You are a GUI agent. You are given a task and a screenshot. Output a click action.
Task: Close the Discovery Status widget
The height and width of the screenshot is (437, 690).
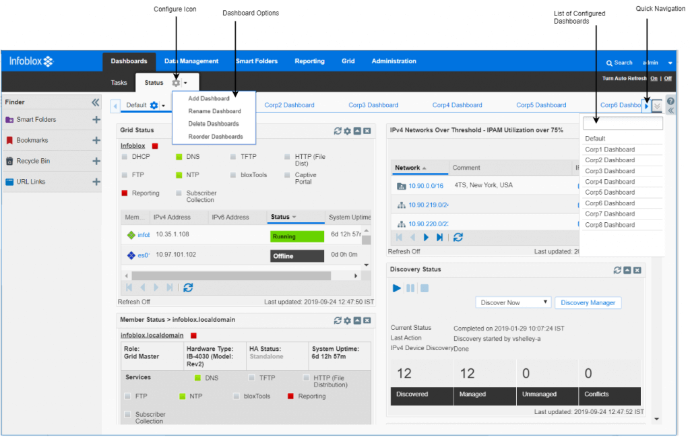(x=637, y=270)
